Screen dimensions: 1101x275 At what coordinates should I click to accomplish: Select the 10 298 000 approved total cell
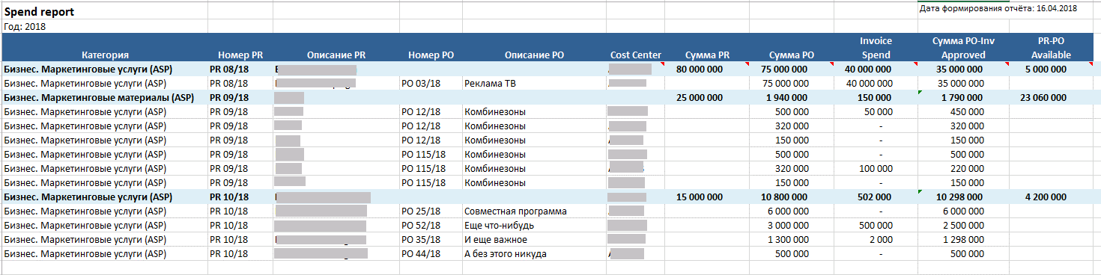pos(962,197)
